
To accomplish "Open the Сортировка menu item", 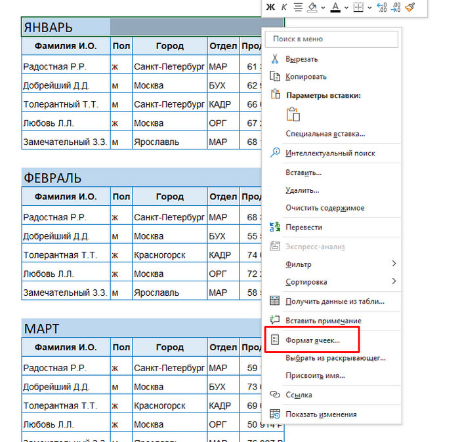I will click(306, 282).
